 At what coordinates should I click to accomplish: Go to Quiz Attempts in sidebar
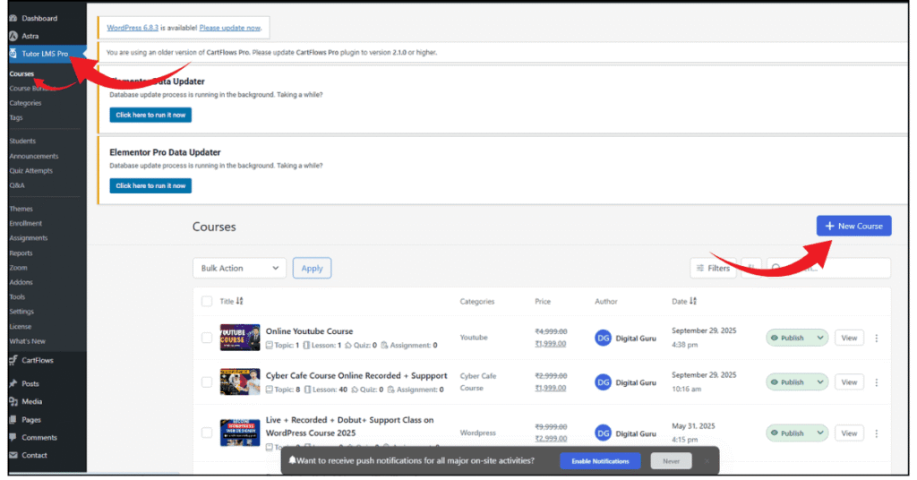[x=30, y=171]
